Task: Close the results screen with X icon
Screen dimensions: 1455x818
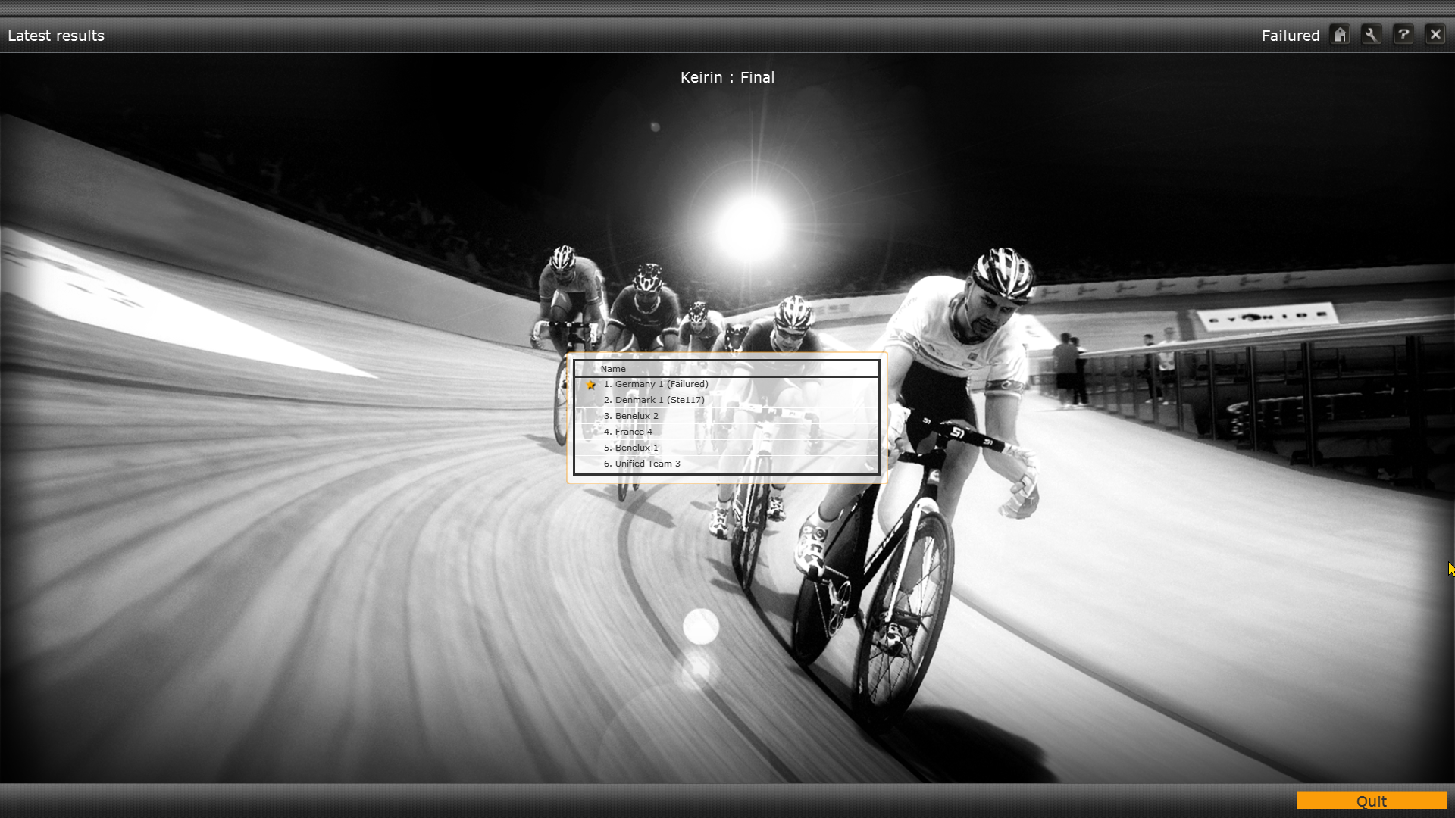Action: (x=1435, y=35)
